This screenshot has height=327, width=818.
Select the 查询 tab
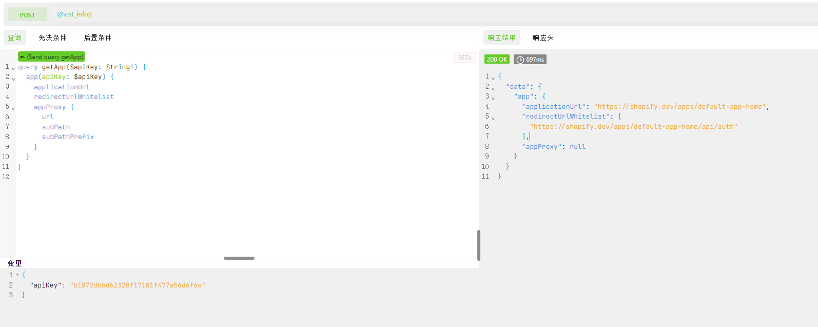(15, 37)
